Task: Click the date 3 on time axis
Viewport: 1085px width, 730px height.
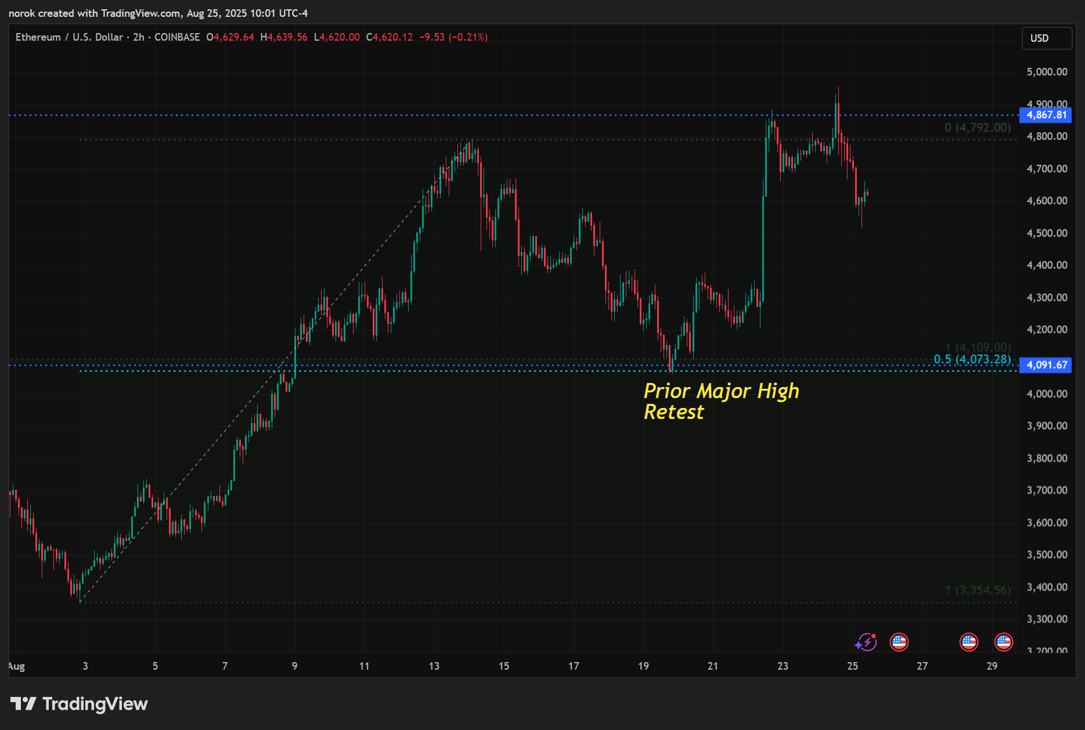Action: pyautogui.click(x=85, y=666)
